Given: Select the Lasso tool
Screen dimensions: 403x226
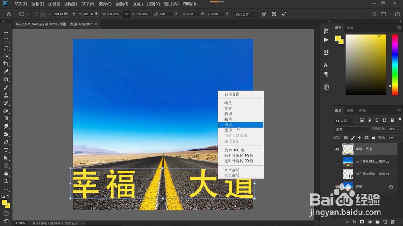Looking at the screenshot, I should (x=6, y=48).
